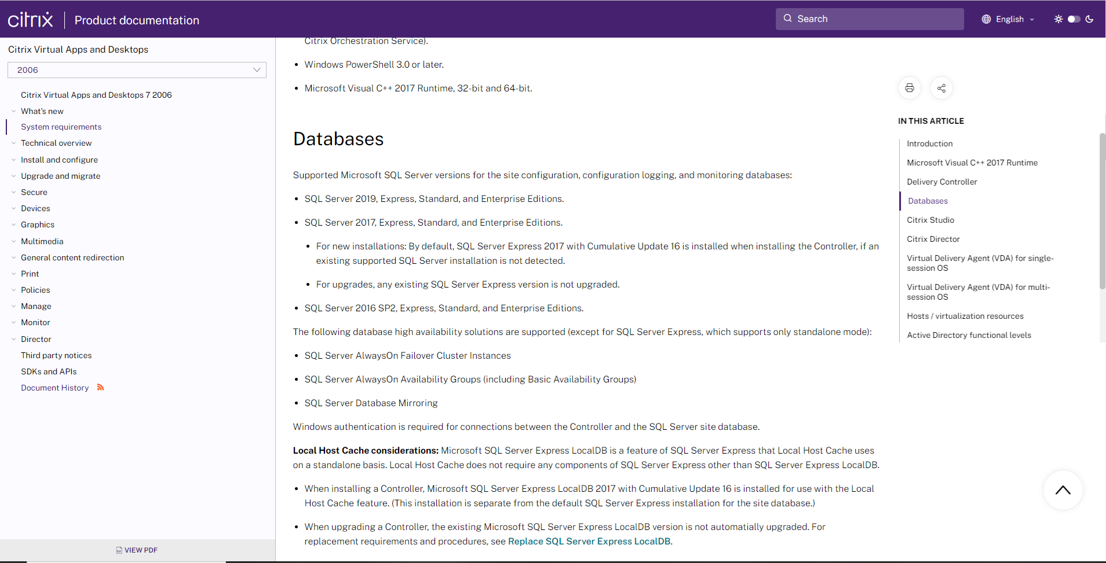Viewport: 1106px width, 563px height.
Task: Jump to Active Directory functional levels section
Action: coord(969,335)
